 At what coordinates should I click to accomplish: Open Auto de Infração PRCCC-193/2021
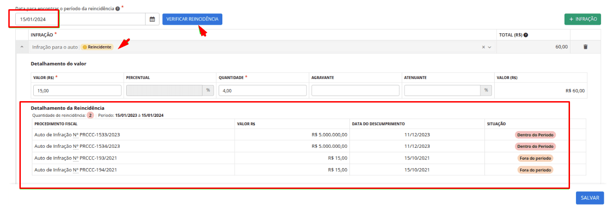pos(75,158)
